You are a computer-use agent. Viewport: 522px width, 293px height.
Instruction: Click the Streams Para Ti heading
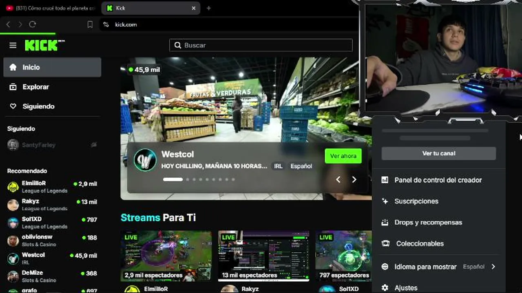coord(158,218)
